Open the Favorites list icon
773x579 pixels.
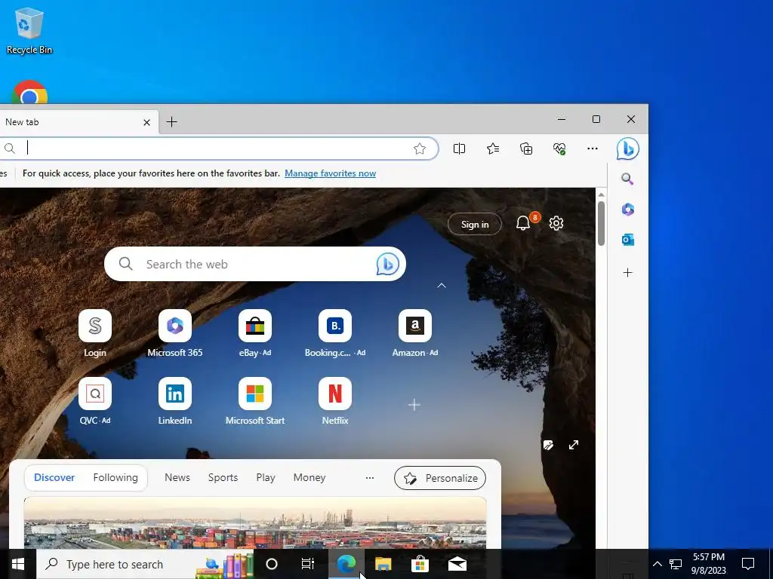point(492,149)
